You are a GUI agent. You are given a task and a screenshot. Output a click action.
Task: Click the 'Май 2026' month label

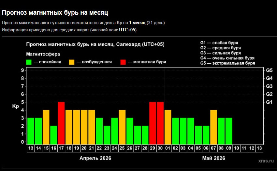click(x=213, y=158)
